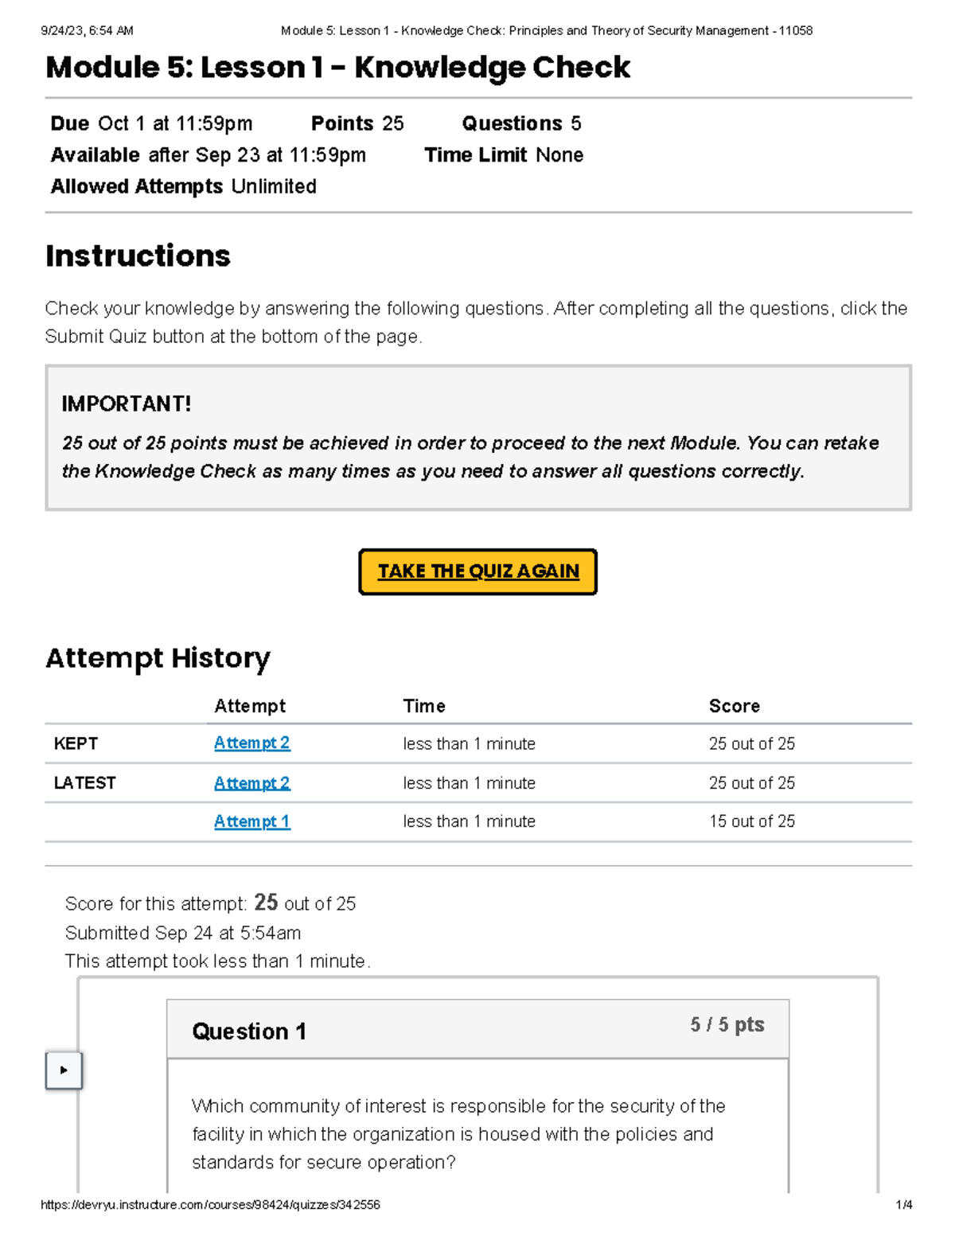955x1236 pixels.
Task: Click the Score column header
Action: click(734, 706)
